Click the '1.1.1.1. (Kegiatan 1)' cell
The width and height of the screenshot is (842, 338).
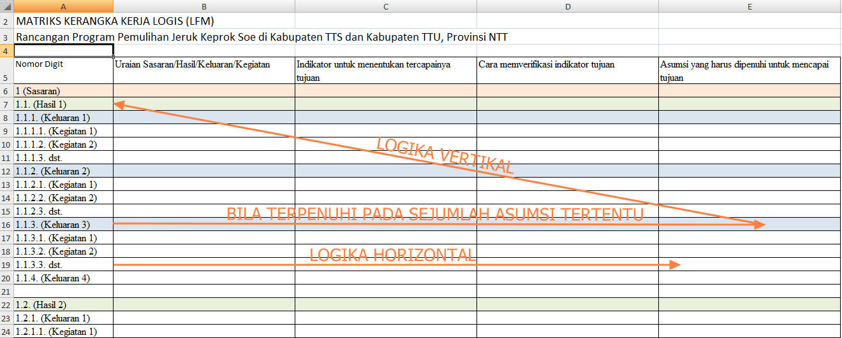click(x=63, y=131)
